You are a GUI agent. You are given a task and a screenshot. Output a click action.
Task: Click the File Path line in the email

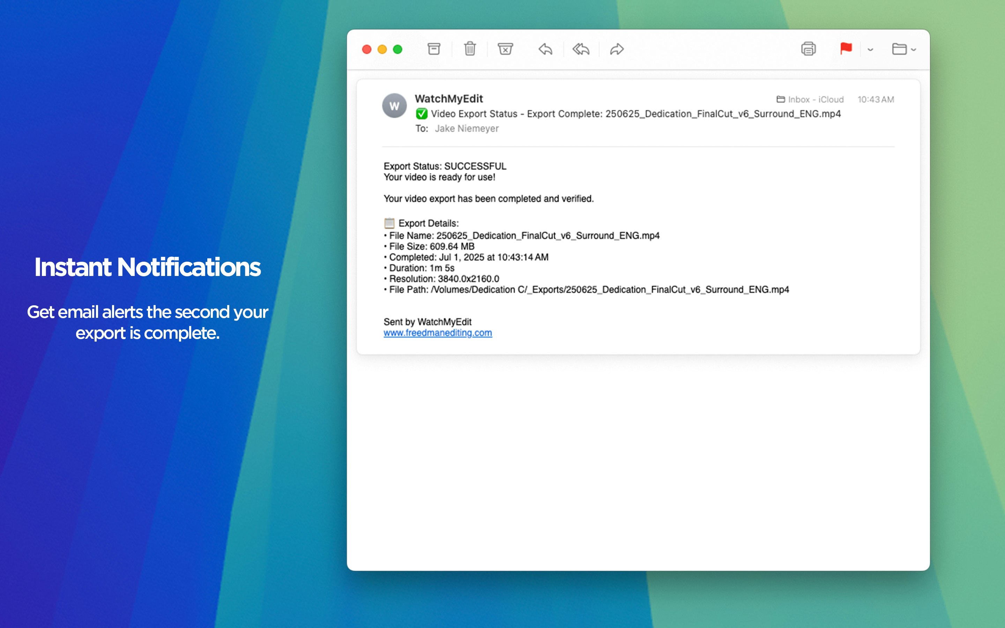586,290
